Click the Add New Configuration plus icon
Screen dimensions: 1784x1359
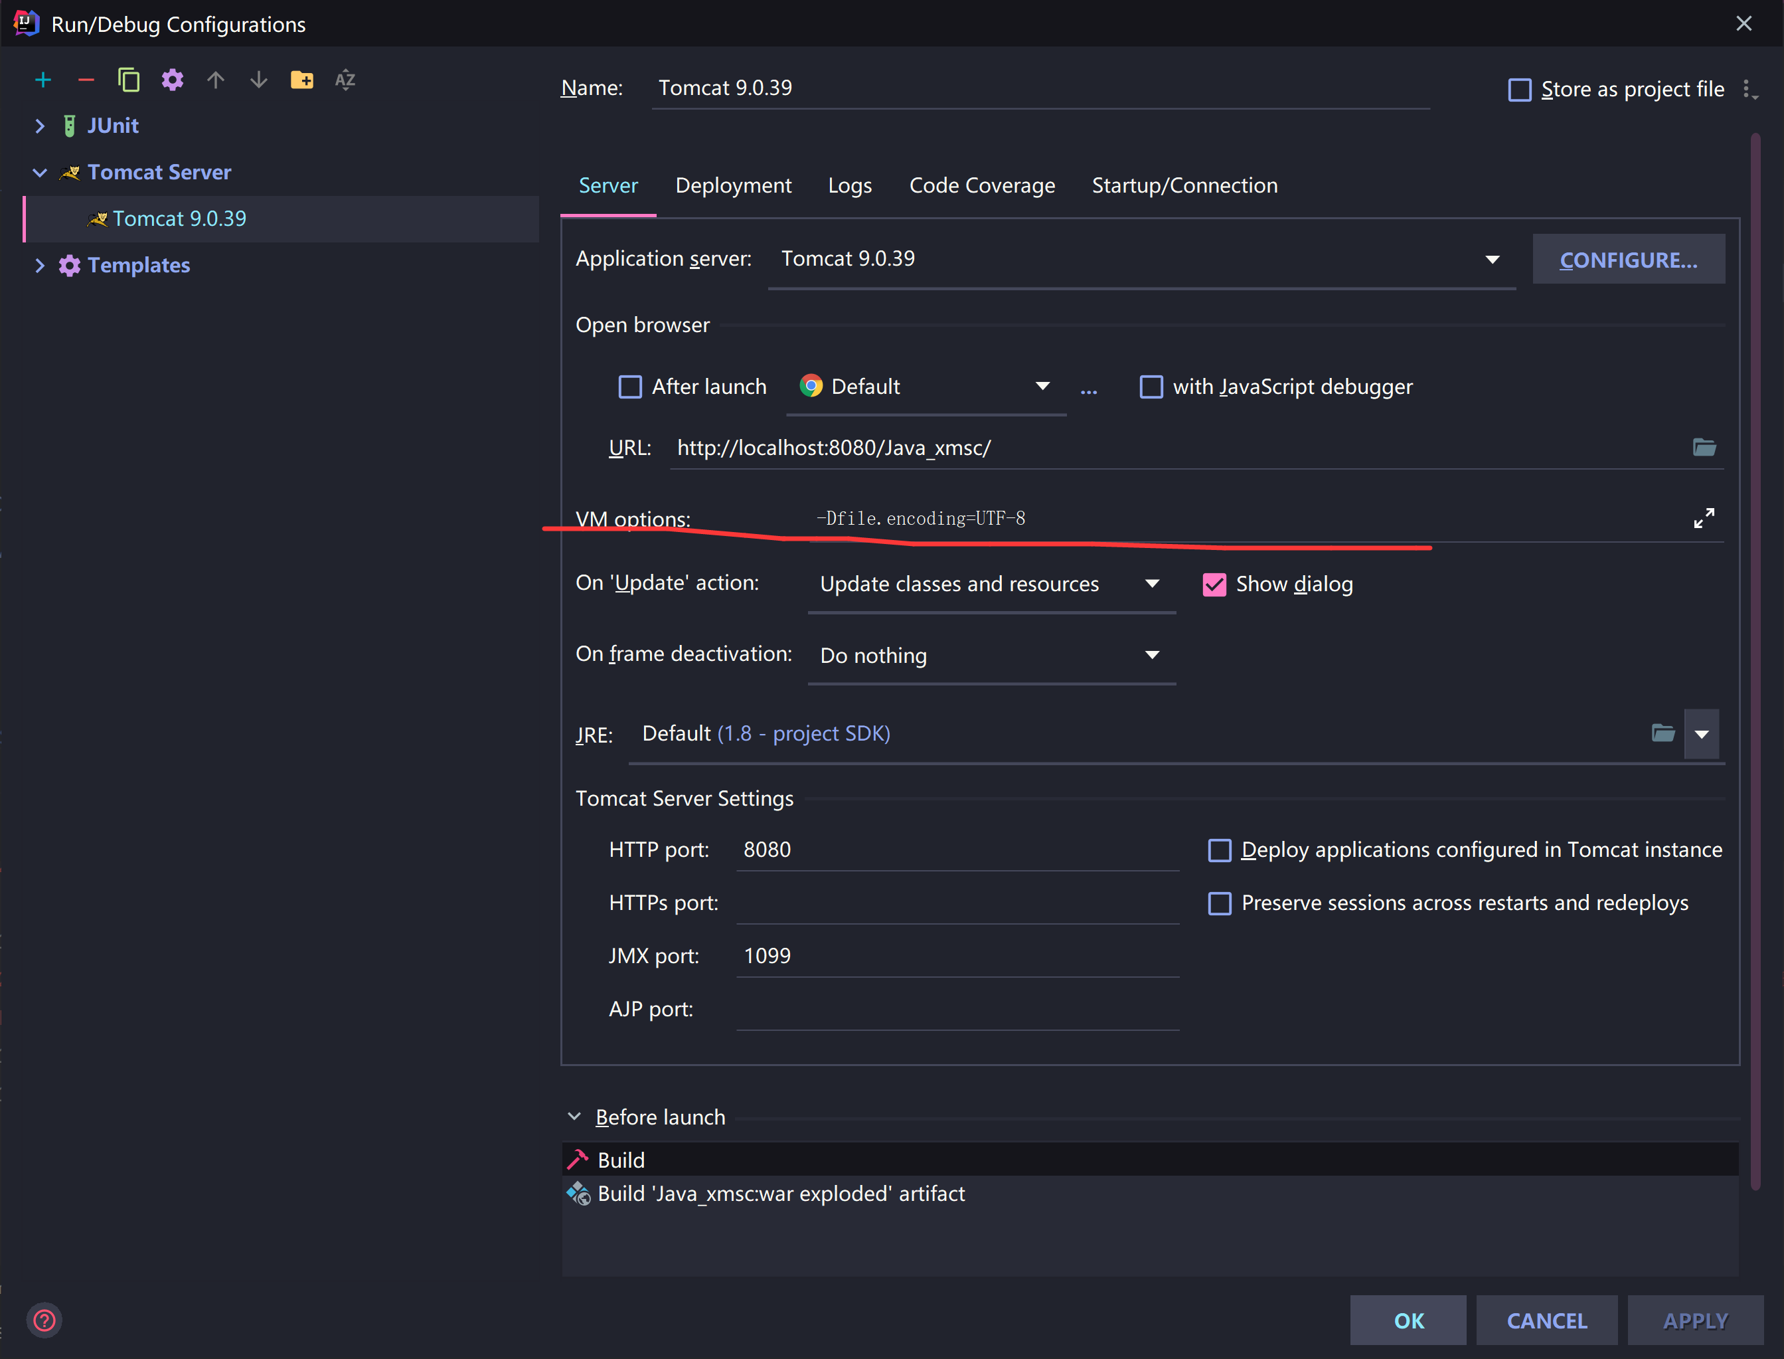coord(43,80)
